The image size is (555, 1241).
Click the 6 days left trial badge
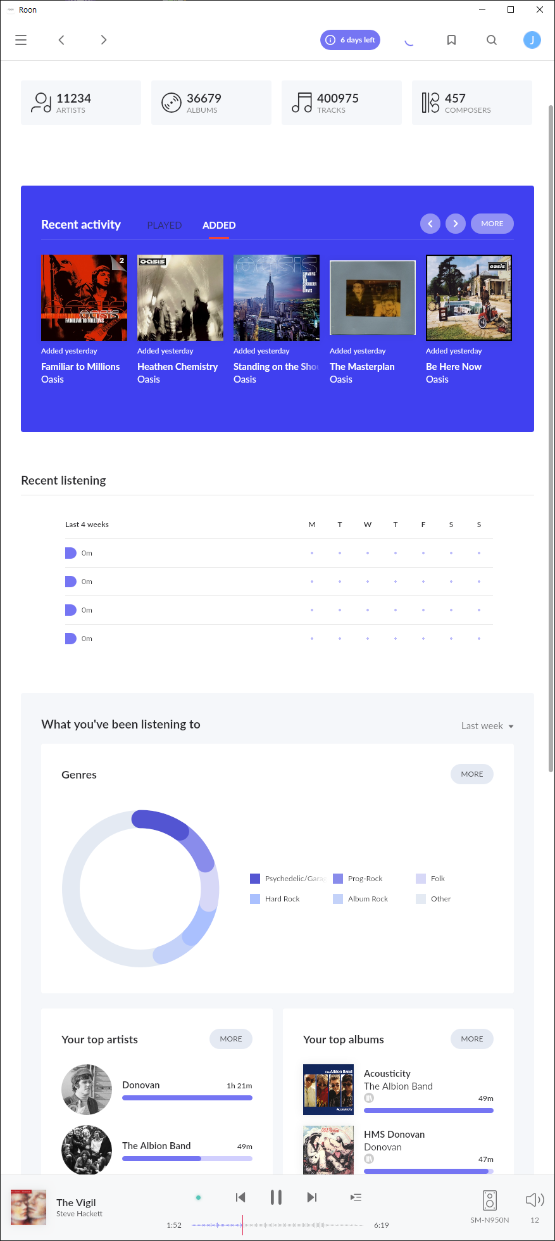pyautogui.click(x=350, y=40)
